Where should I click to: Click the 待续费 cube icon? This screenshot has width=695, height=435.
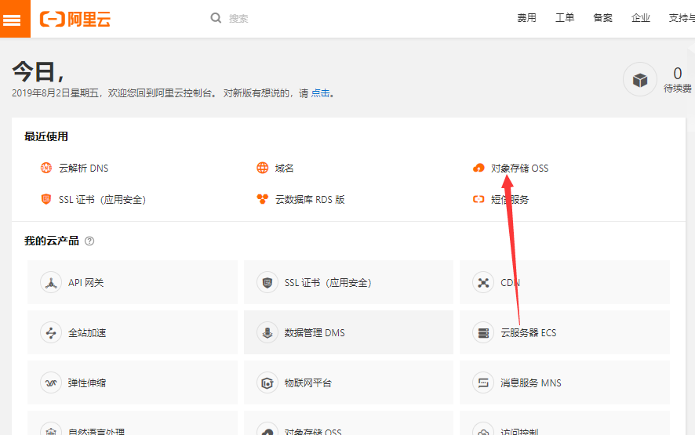[639, 80]
